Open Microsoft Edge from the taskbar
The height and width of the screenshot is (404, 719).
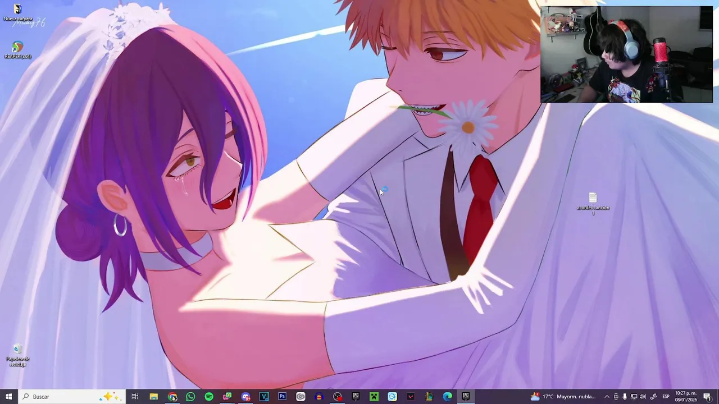click(447, 397)
